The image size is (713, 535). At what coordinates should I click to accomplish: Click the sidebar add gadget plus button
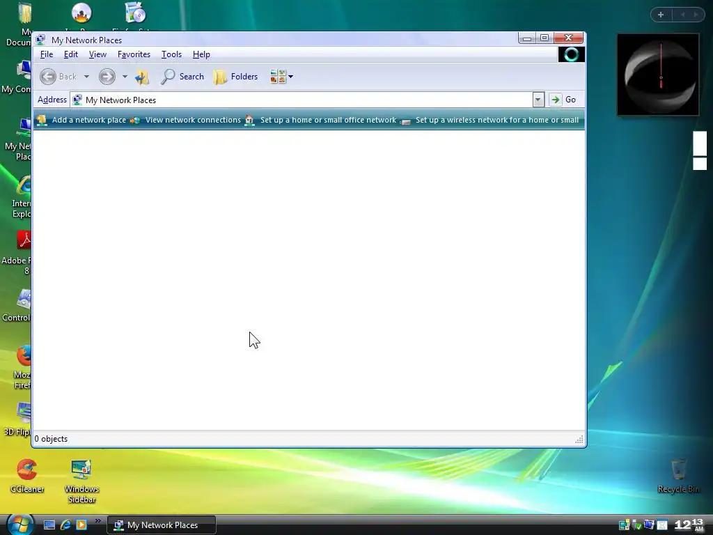[x=661, y=15]
